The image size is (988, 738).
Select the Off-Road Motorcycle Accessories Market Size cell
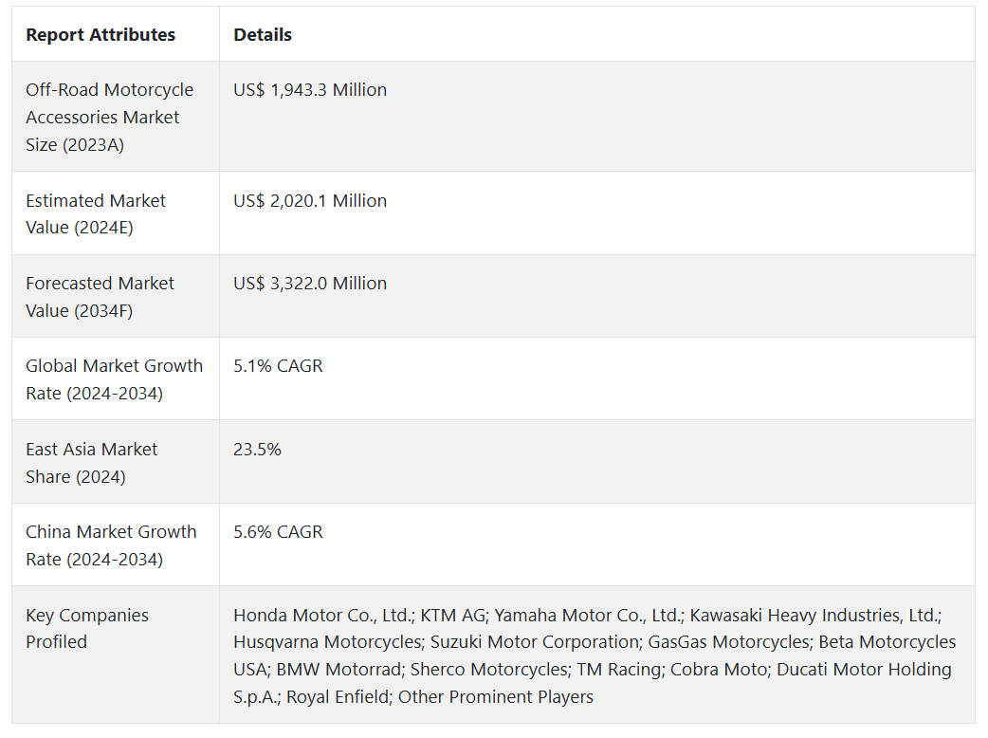109,117
